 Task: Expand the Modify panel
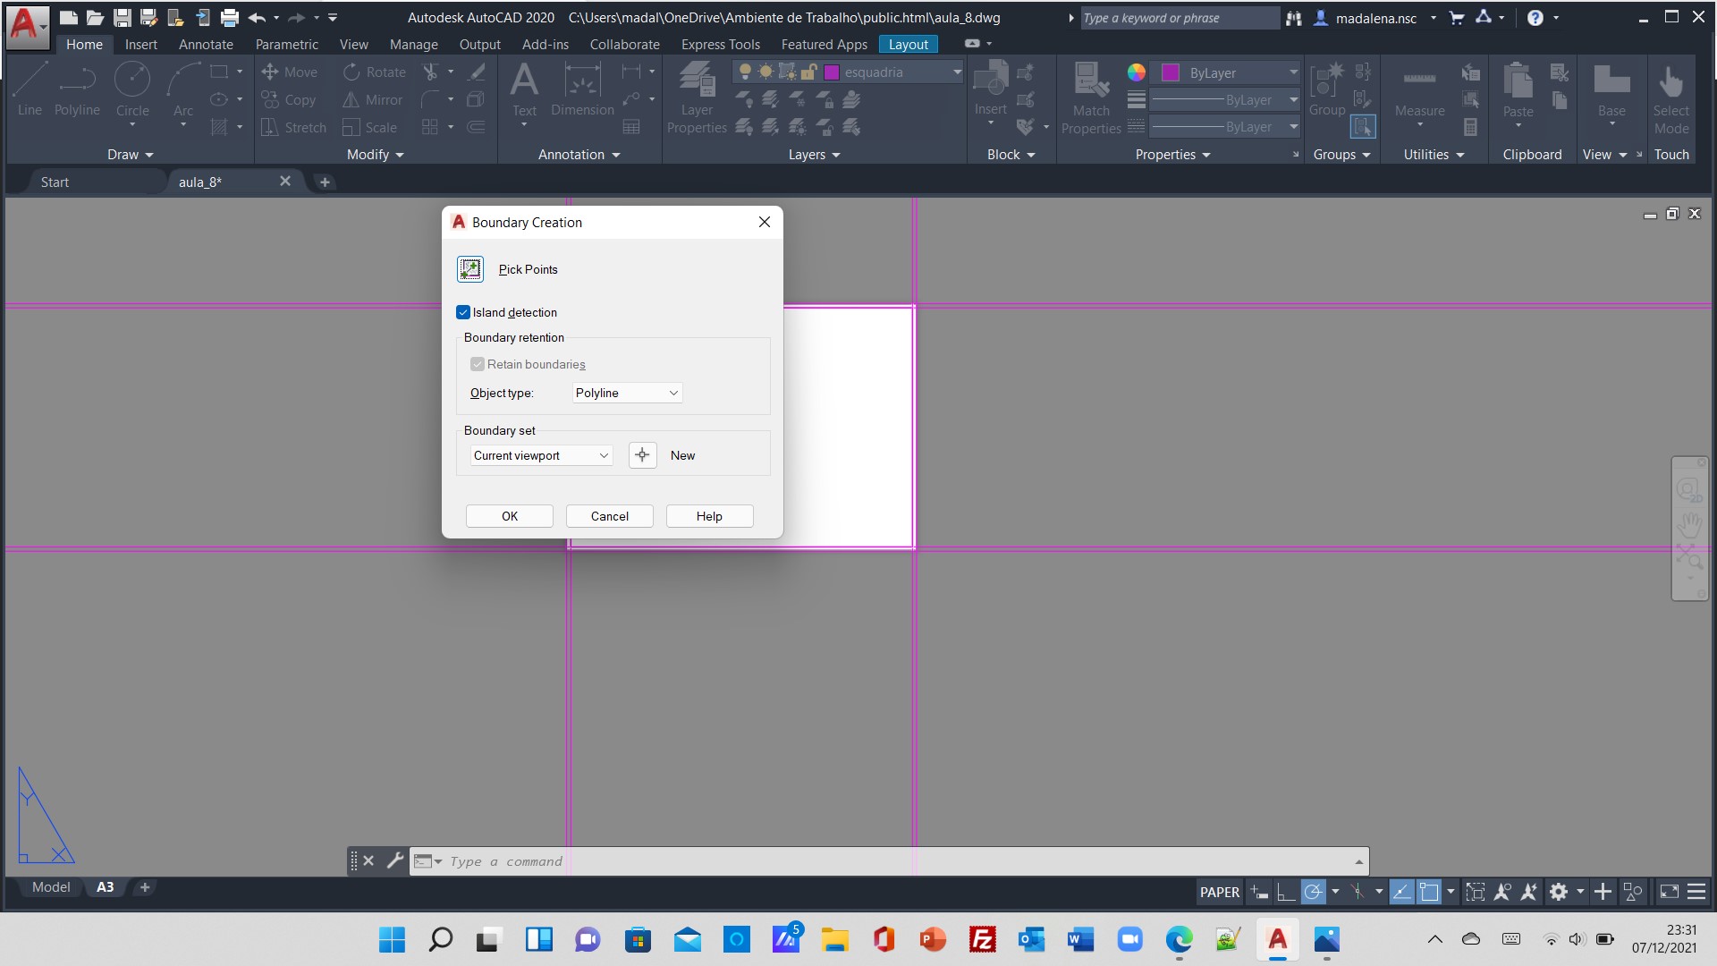[x=376, y=155]
